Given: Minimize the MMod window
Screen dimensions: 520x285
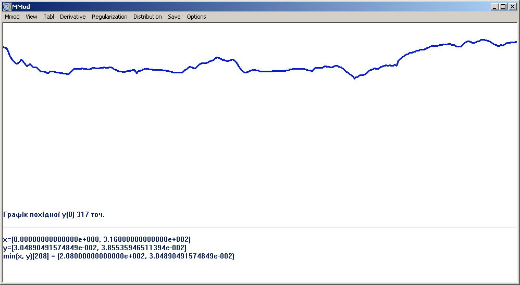Looking at the screenshot, I should click(x=495, y=7).
